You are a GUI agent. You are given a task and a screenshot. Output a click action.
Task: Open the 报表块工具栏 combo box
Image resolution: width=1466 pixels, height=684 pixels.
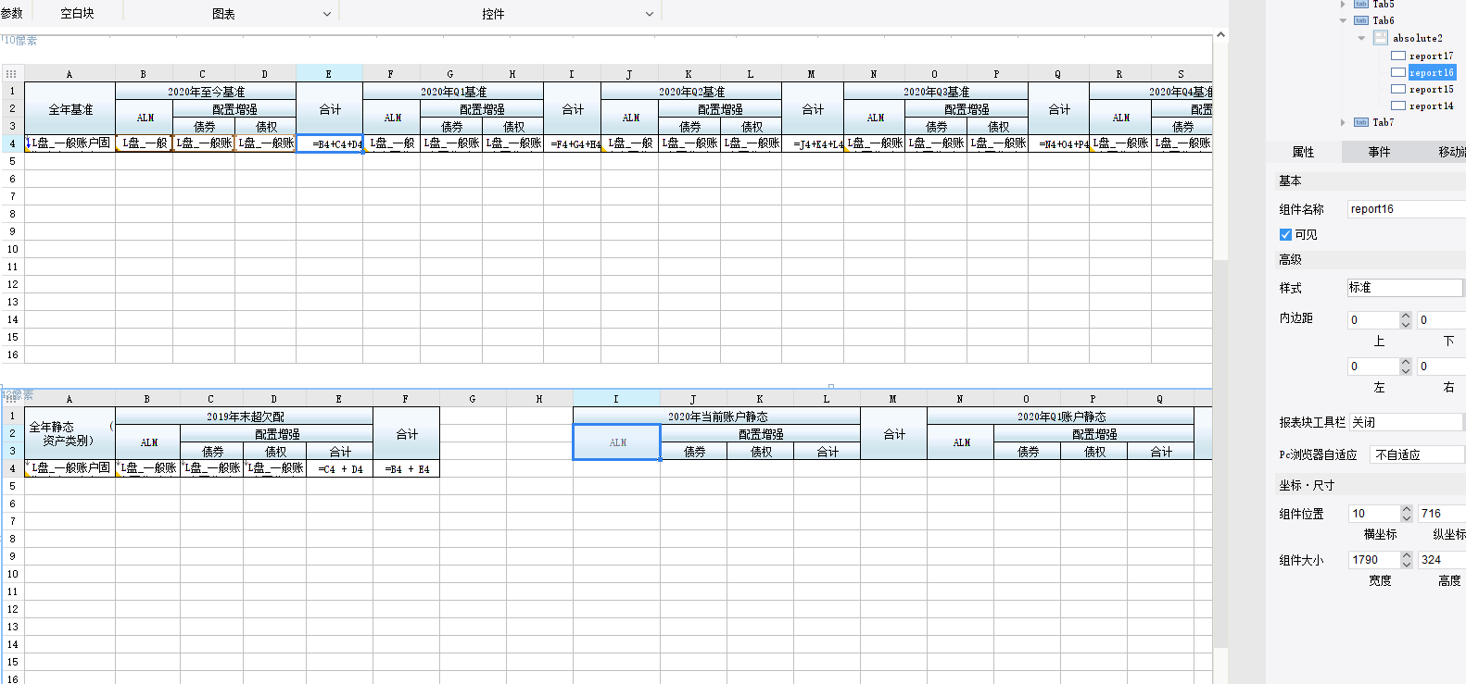click(1405, 422)
